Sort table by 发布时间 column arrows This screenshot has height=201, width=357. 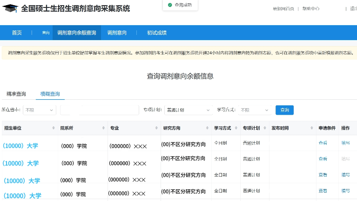[x=312, y=128]
